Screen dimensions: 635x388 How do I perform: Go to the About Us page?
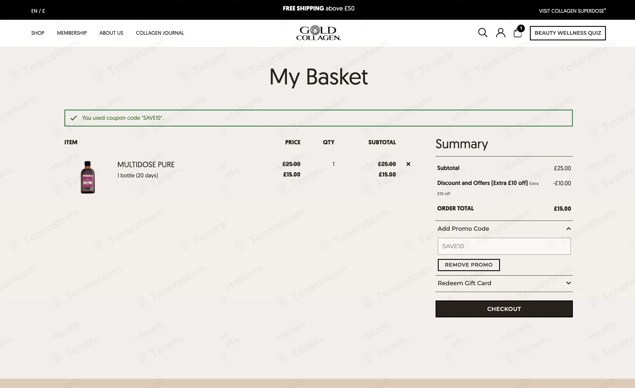[111, 33]
